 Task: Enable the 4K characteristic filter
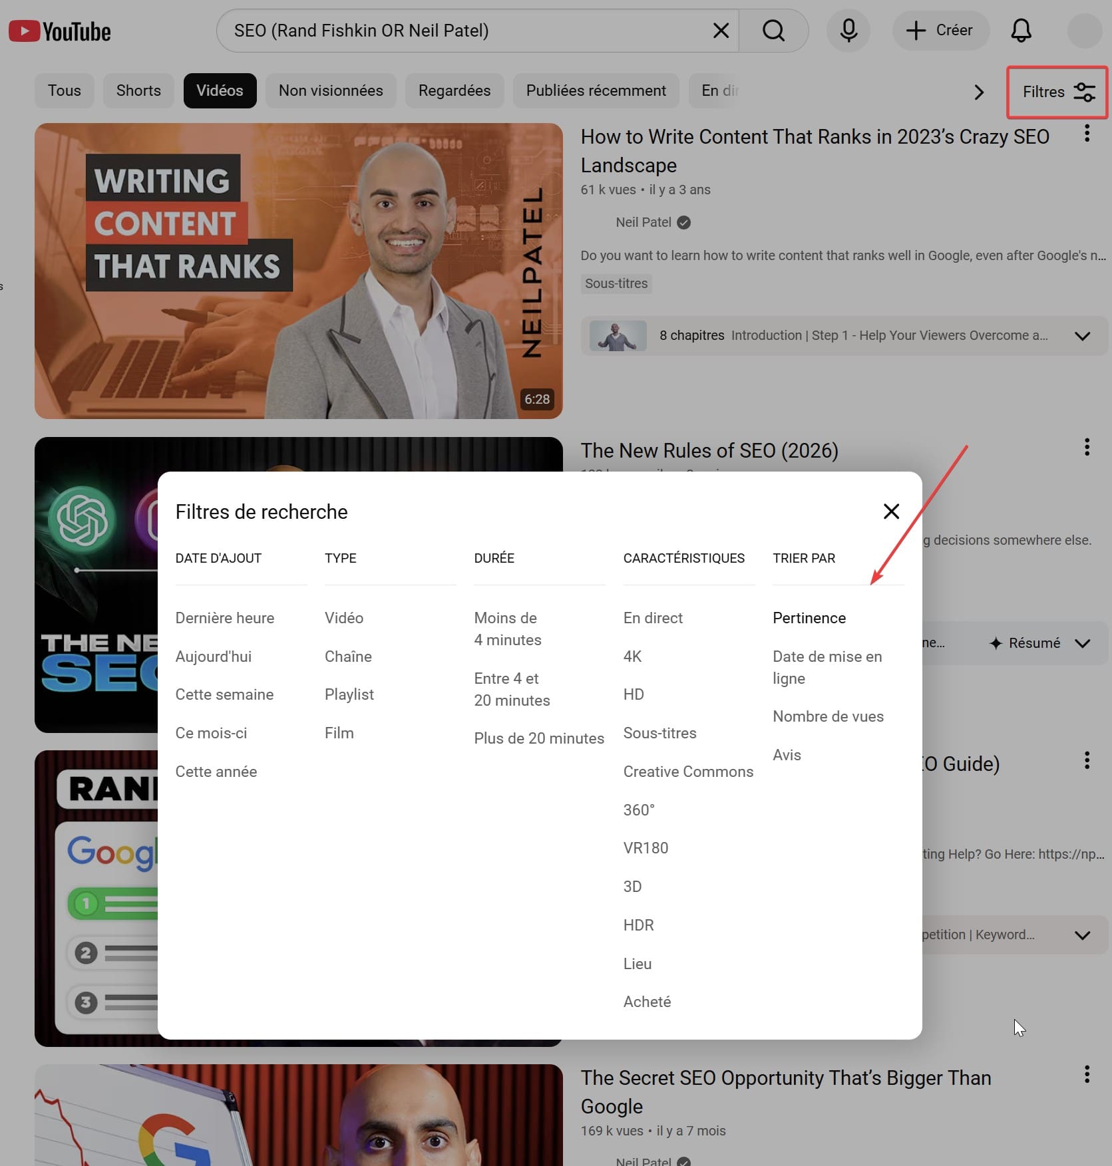point(632,656)
